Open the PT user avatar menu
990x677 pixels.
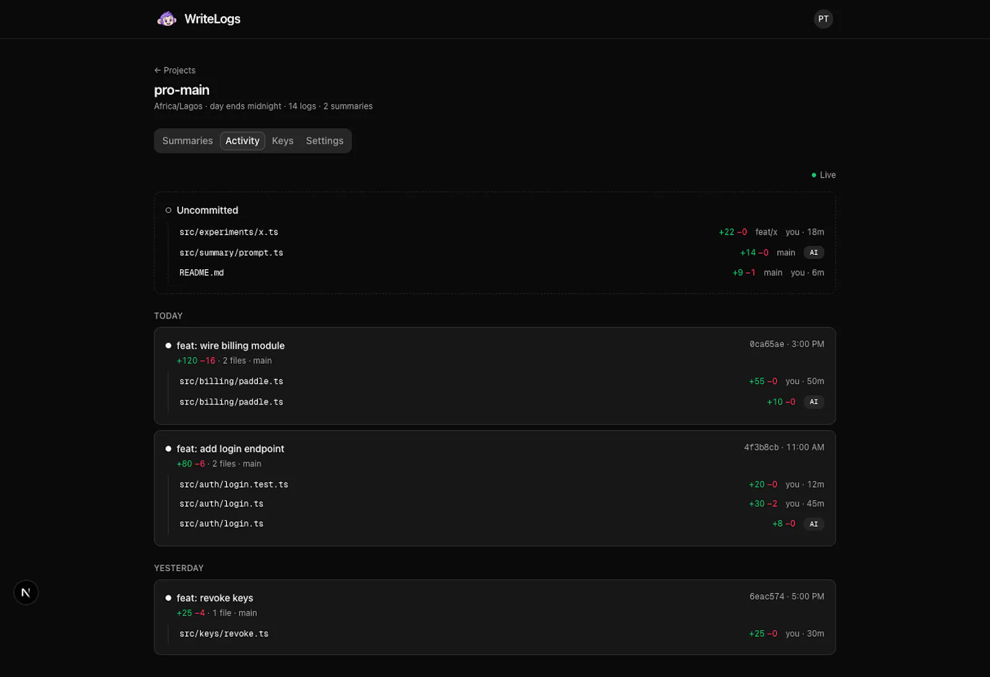click(x=823, y=19)
